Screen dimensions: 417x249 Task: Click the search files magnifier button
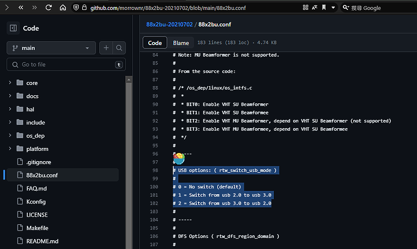pos(119,48)
